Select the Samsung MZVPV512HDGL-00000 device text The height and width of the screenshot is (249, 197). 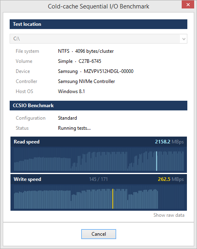click(x=95, y=71)
